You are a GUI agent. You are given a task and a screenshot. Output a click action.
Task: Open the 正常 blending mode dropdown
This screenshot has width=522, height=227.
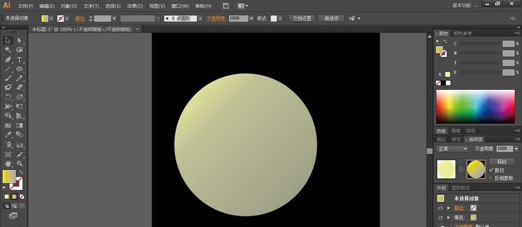452,149
